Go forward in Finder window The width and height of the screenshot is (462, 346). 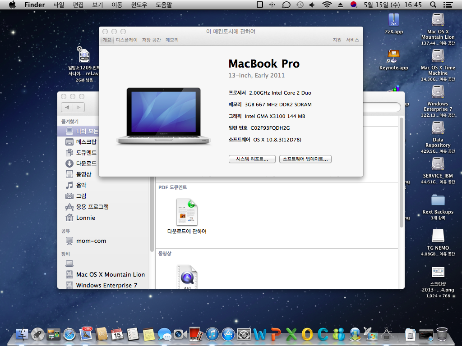coord(79,107)
